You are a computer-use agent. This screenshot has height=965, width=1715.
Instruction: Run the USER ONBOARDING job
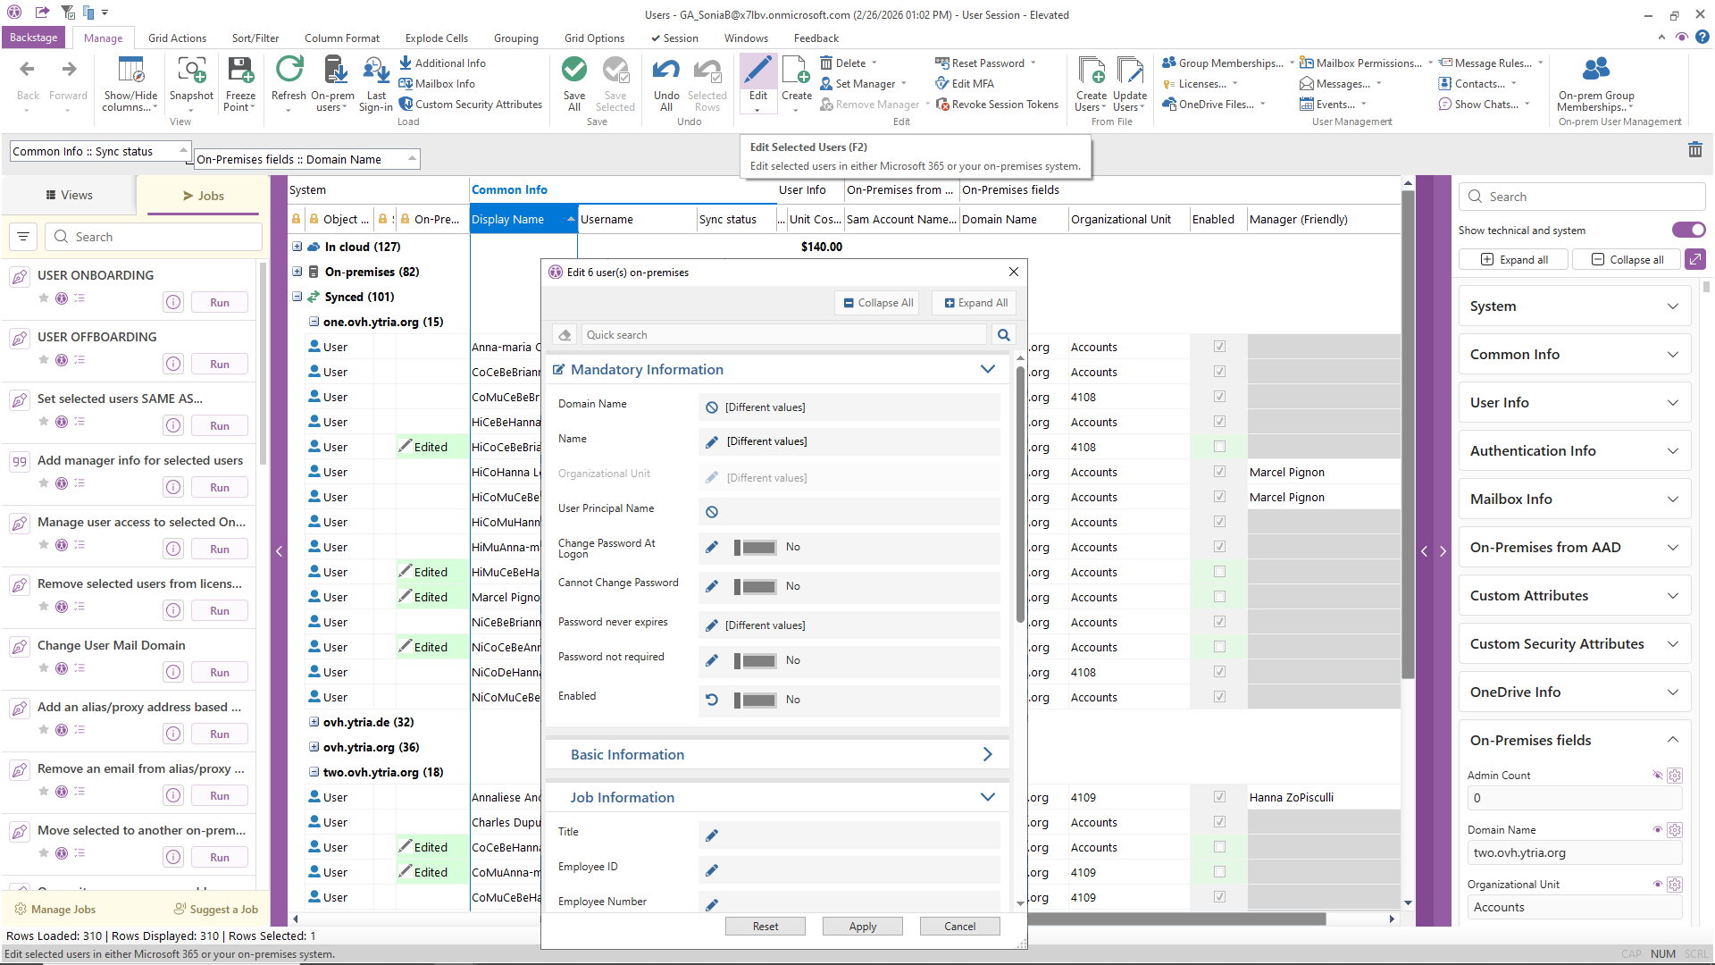click(220, 303)
